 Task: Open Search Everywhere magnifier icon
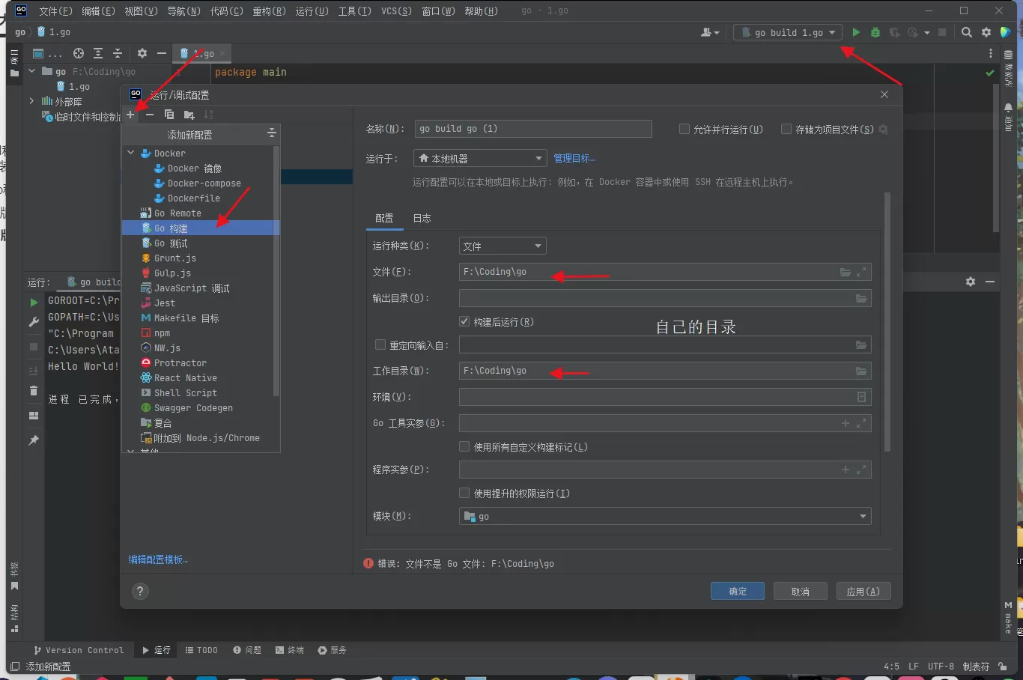[967, 32]
